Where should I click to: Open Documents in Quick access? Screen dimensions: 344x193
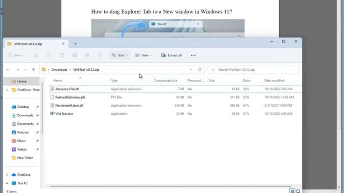25,124
